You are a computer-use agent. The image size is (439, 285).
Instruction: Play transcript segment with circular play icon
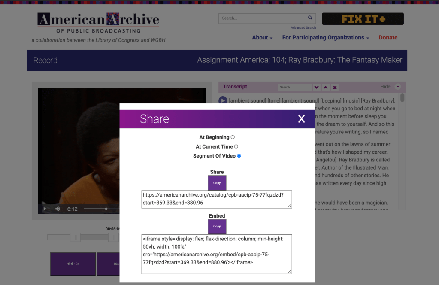(x=223, y=100)
